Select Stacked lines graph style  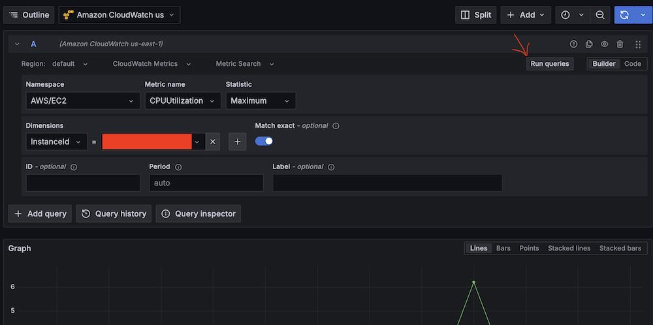pos(569,248)
